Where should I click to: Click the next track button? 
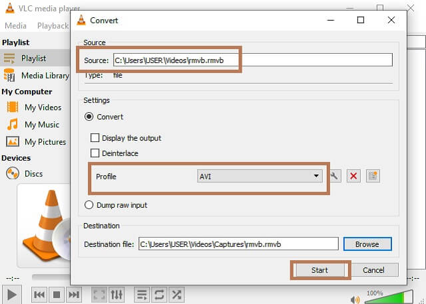tap(74, 295)
